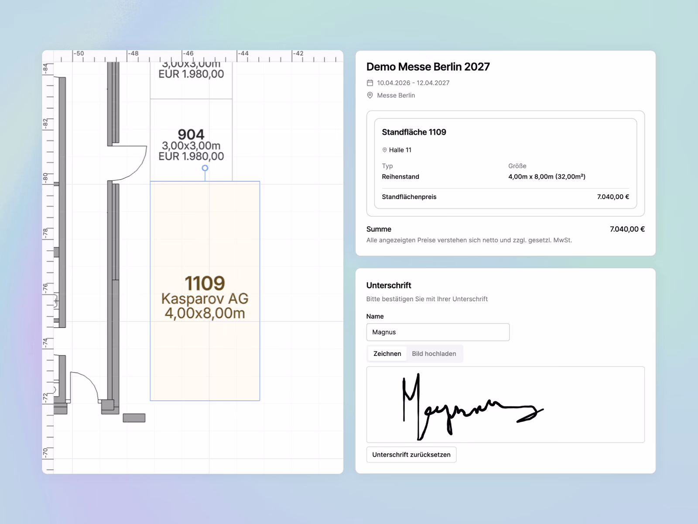Focus the Name input field containing Magnus
The width and height of the screenshot is (698, 524).
(x=438, y=332)
